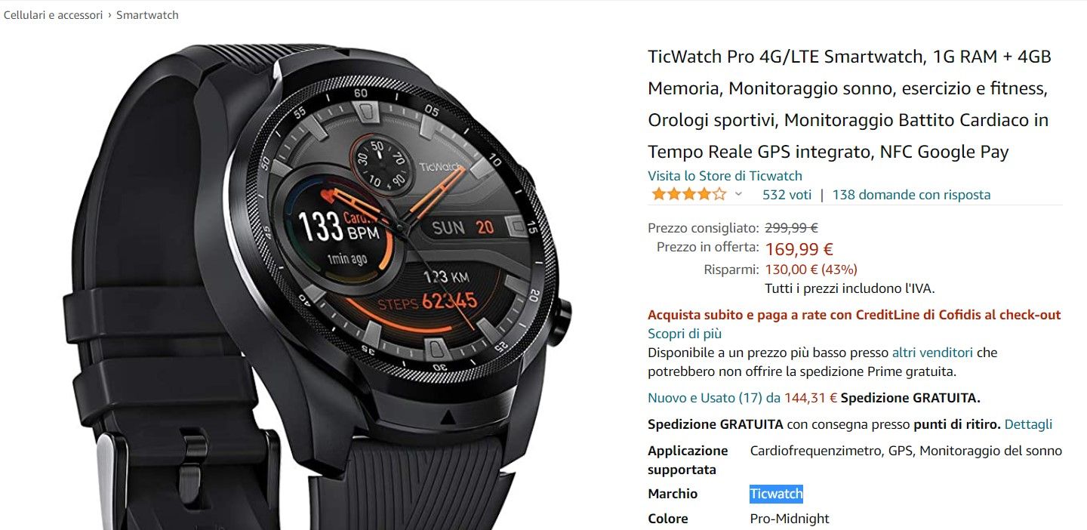Click the struck-through 299,99 € price
The image size is (1087, 530).
pos(792,228)
